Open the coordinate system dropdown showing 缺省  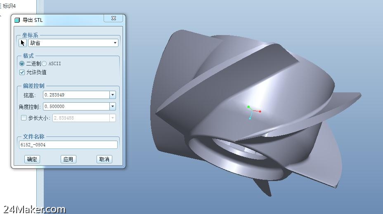click(x=73, y=43)
